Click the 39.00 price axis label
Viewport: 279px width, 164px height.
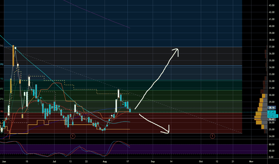click(x=272, y=33)
